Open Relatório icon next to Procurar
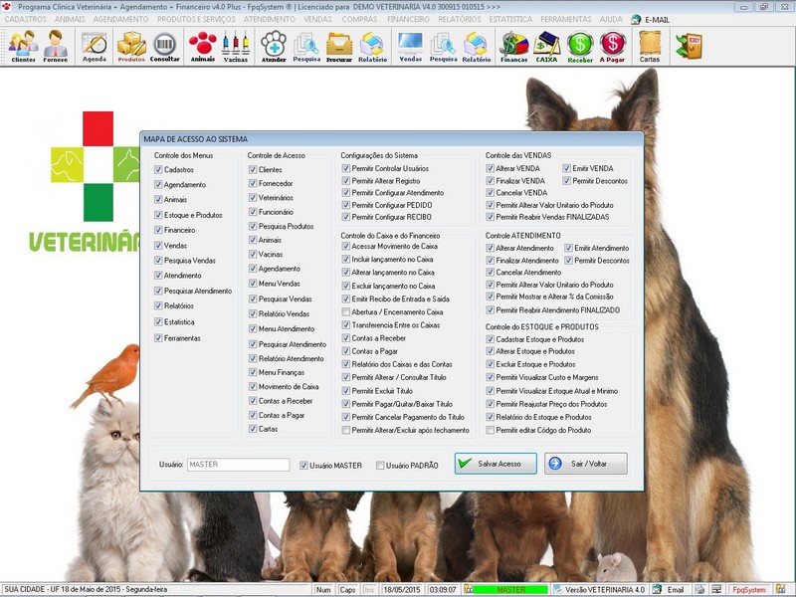Image resolution: width=796 pixels, height=597 pixels. pos(372,46)
